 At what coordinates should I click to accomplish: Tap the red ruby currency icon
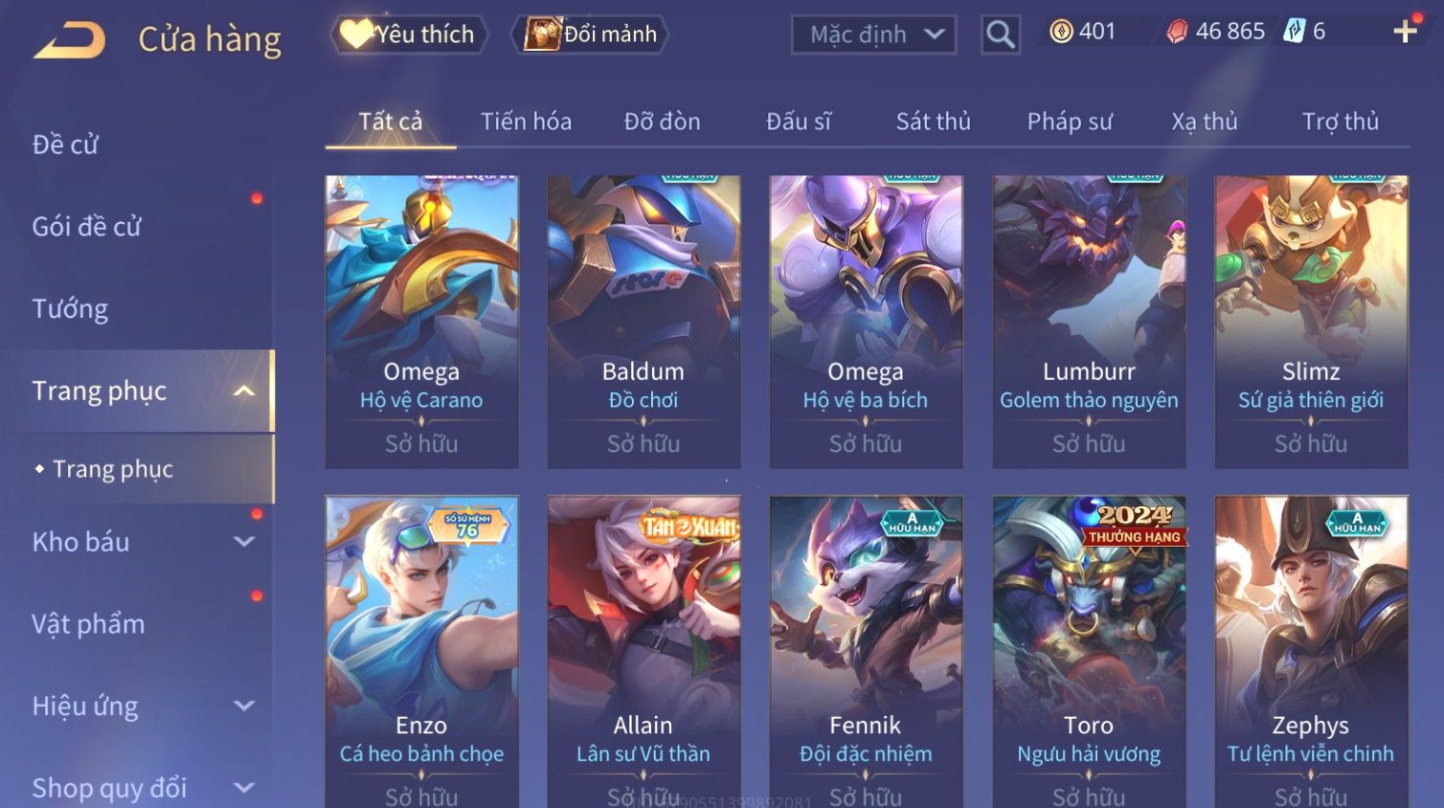pyautogui.click(x=1178, y=32)
